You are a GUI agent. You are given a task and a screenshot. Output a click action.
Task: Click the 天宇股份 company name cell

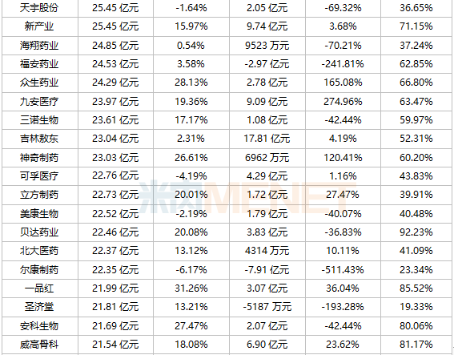pos(39,8)
